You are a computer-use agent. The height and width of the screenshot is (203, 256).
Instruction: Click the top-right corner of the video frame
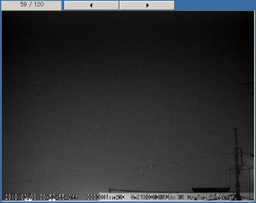[x=252, y=12]
